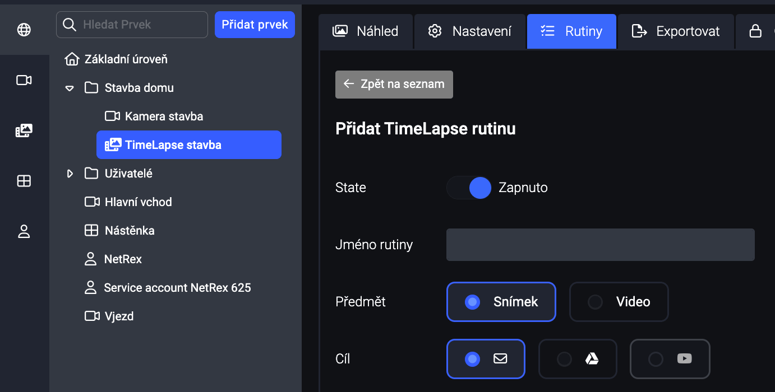
Task: Collapse the Stavba domu folder
Action: (70, 88)
